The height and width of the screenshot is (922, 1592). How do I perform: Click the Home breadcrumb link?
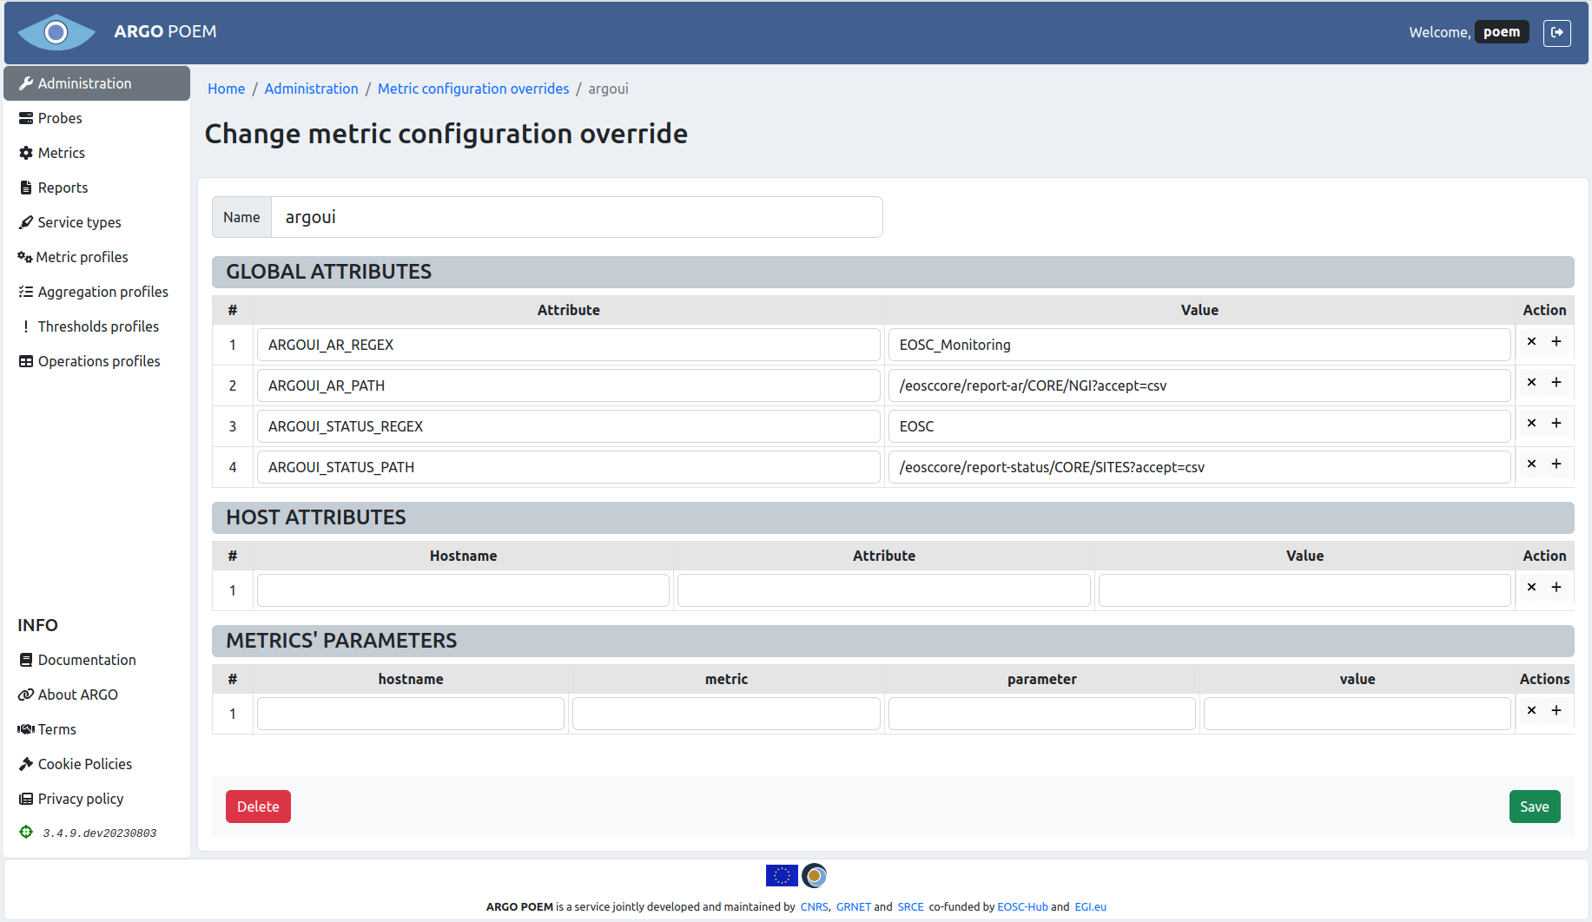pos(226,89)
